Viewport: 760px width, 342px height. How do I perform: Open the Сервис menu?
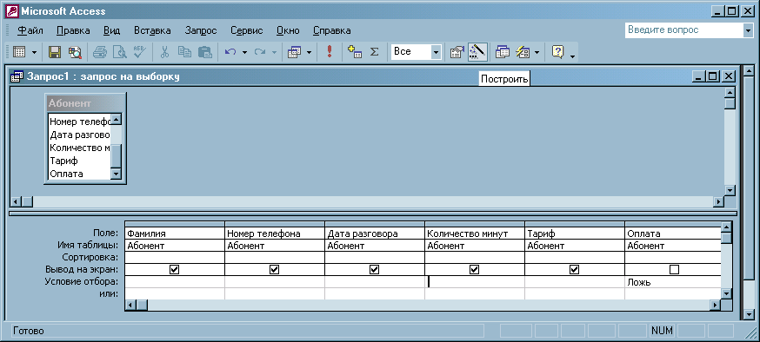pyautogui.click(x=247, y=30)
